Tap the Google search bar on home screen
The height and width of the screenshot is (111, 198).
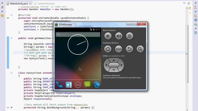point(78,35)
